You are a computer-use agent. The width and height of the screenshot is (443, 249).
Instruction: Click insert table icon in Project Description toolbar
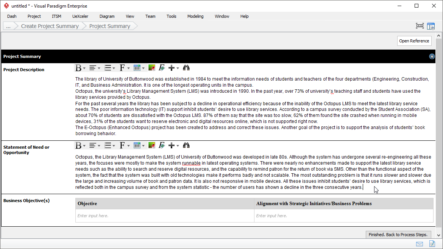point(137,68)
